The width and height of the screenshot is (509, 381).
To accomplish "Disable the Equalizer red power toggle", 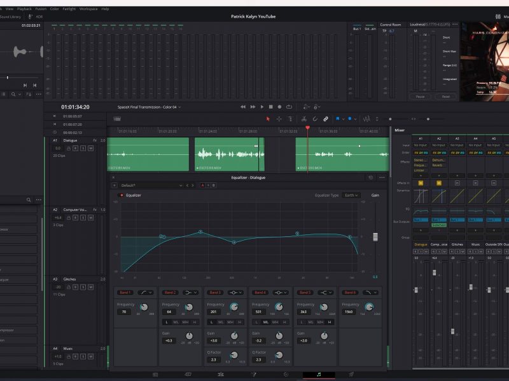I will coord(122,196).
